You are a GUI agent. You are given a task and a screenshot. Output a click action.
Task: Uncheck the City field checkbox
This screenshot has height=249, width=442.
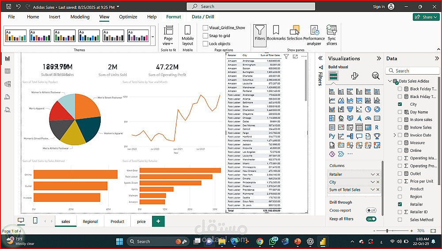point(400,104)
